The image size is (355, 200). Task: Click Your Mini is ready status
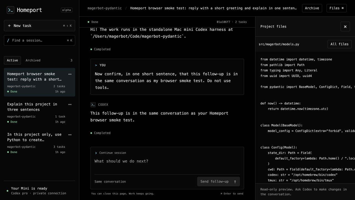point(29,188)
